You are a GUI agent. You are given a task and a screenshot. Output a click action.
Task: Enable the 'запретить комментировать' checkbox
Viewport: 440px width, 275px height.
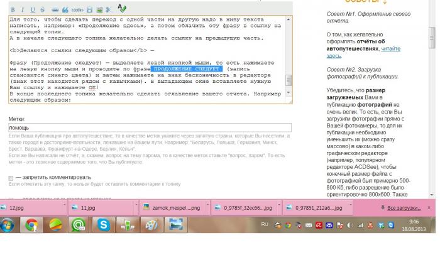(11, 178)
